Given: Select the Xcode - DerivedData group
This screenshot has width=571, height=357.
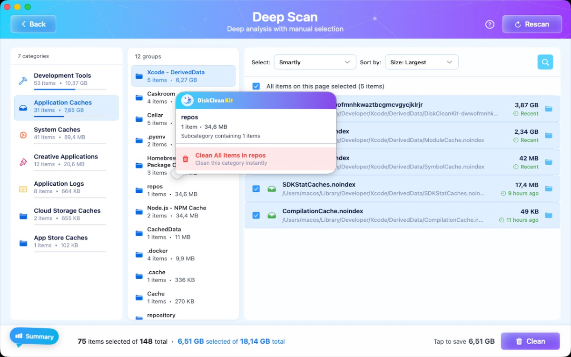Looking at the screenshot, I should pyautogui.click(x=178, y=75).
